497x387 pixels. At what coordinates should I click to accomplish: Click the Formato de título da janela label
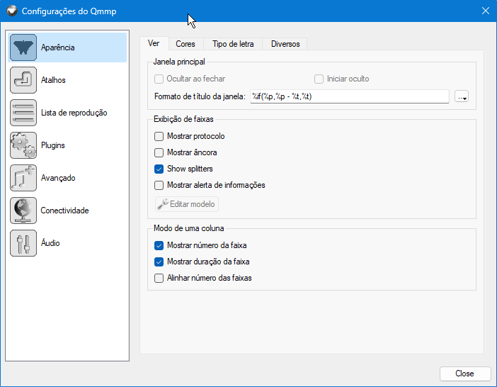pos(200,96)
